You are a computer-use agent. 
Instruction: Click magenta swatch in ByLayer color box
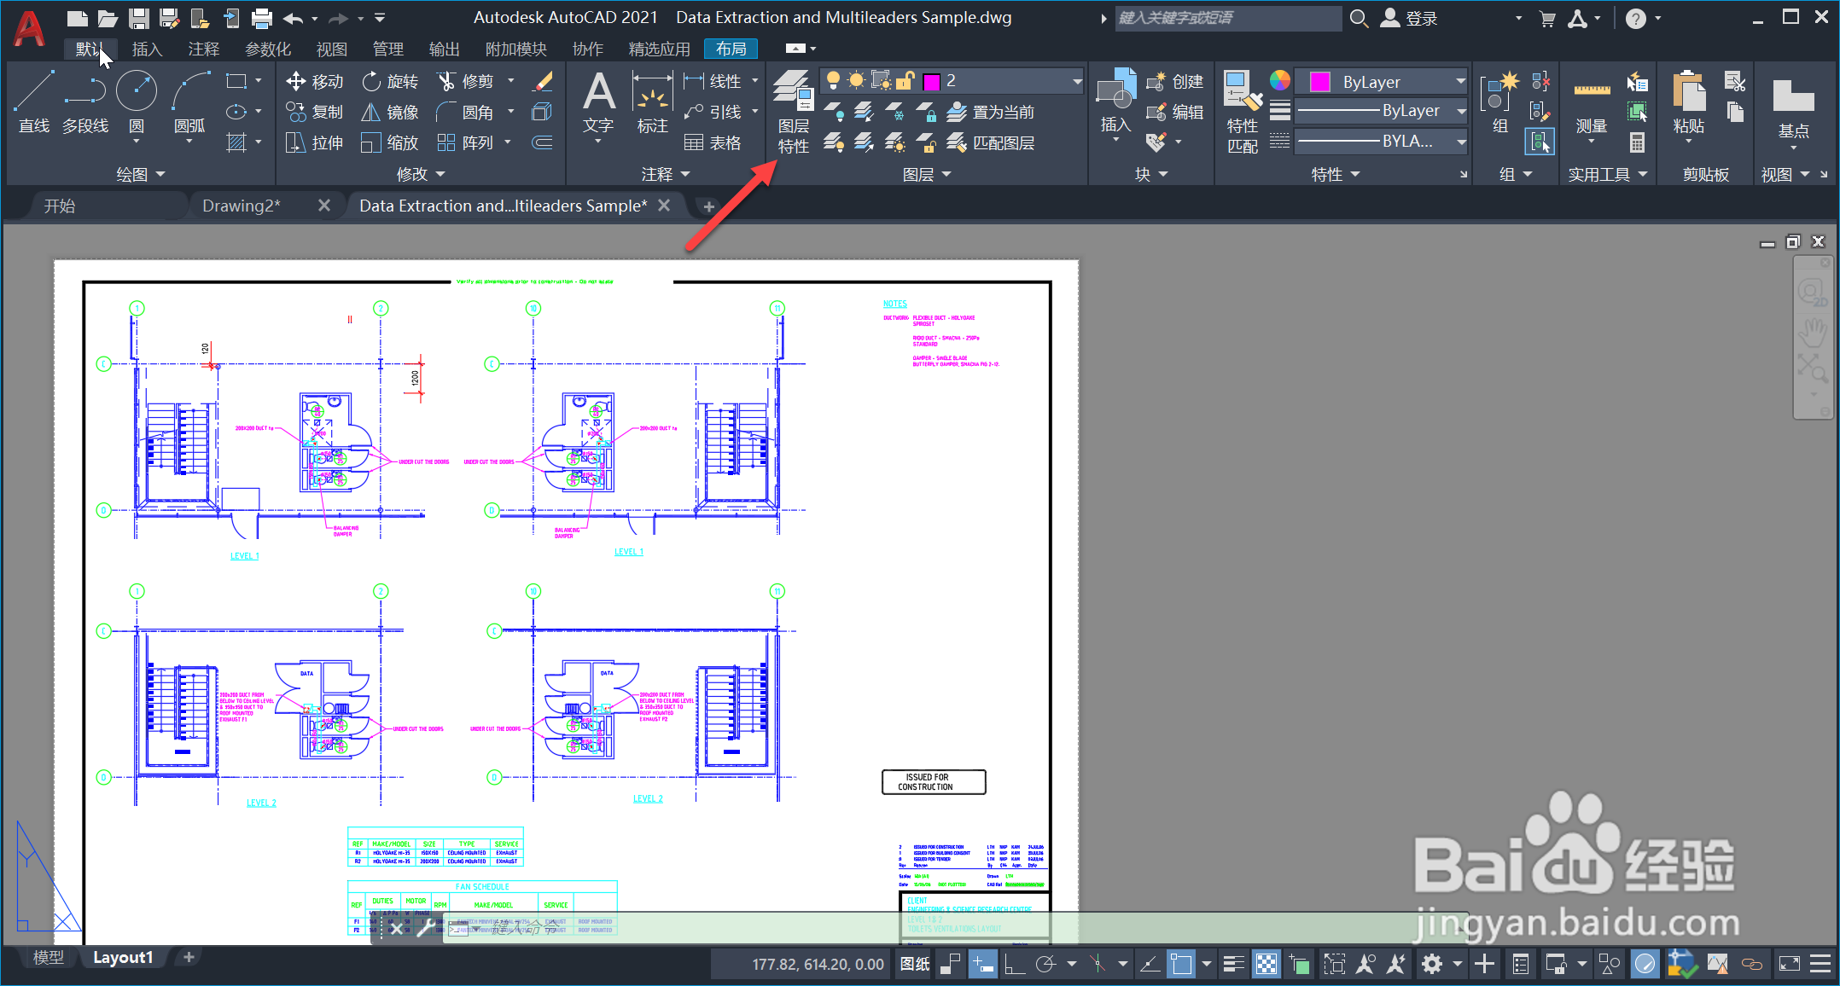1319,82
